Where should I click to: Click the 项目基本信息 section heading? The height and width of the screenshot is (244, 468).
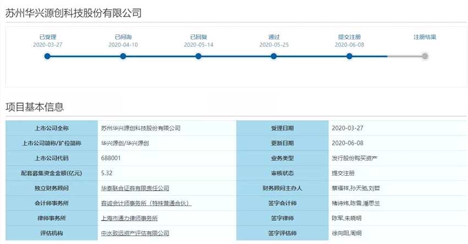click(x=35, y=107)
